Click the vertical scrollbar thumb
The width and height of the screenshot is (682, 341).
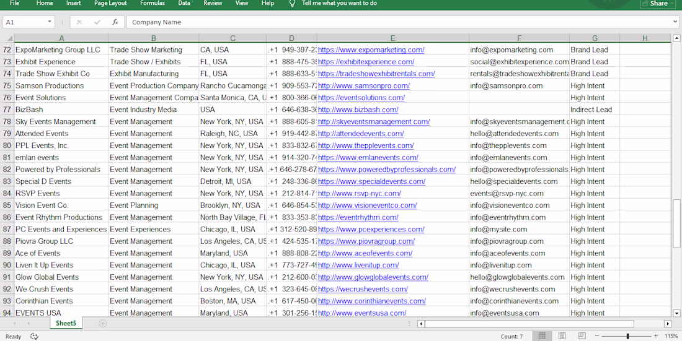pyautogui.click(x=676, y=222)
